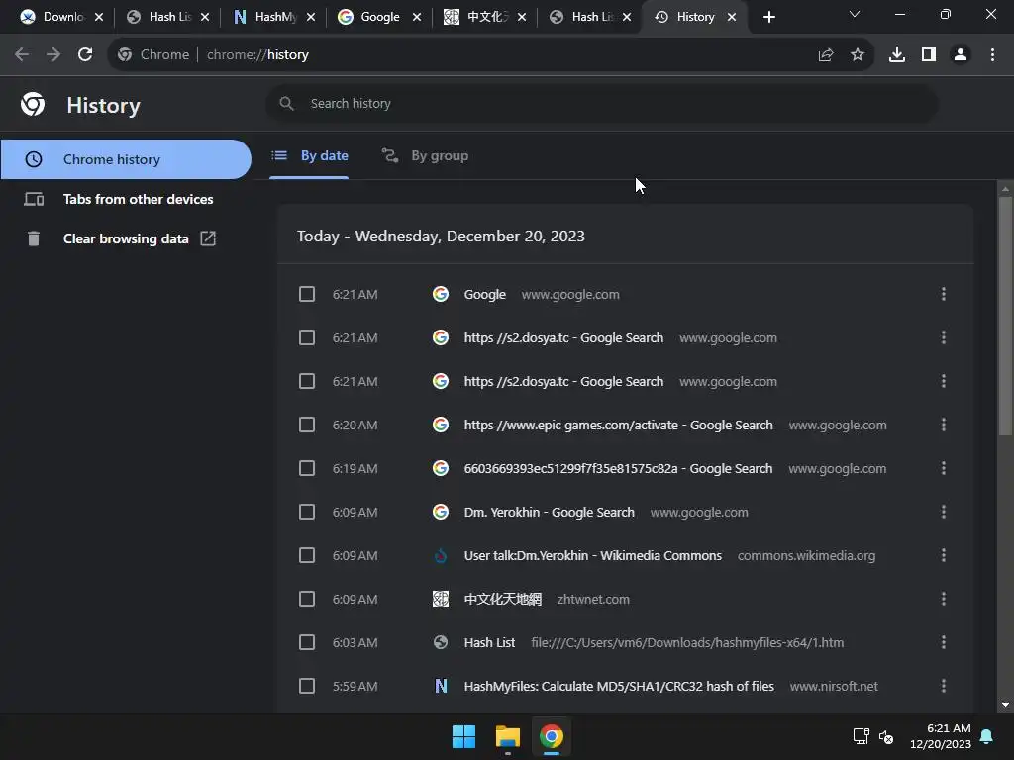Select Chrome history in sidebar

point(126,159)
